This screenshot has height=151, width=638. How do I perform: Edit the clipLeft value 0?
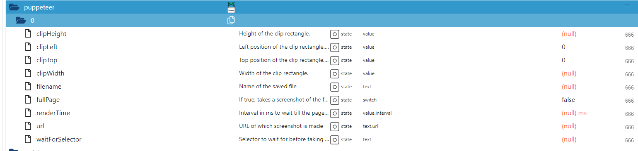tap(563, 47)
